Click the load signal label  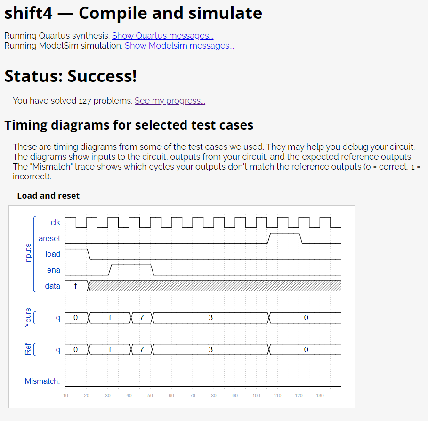(53, 254)
